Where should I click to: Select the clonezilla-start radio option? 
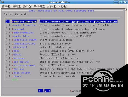coord(8,40)
